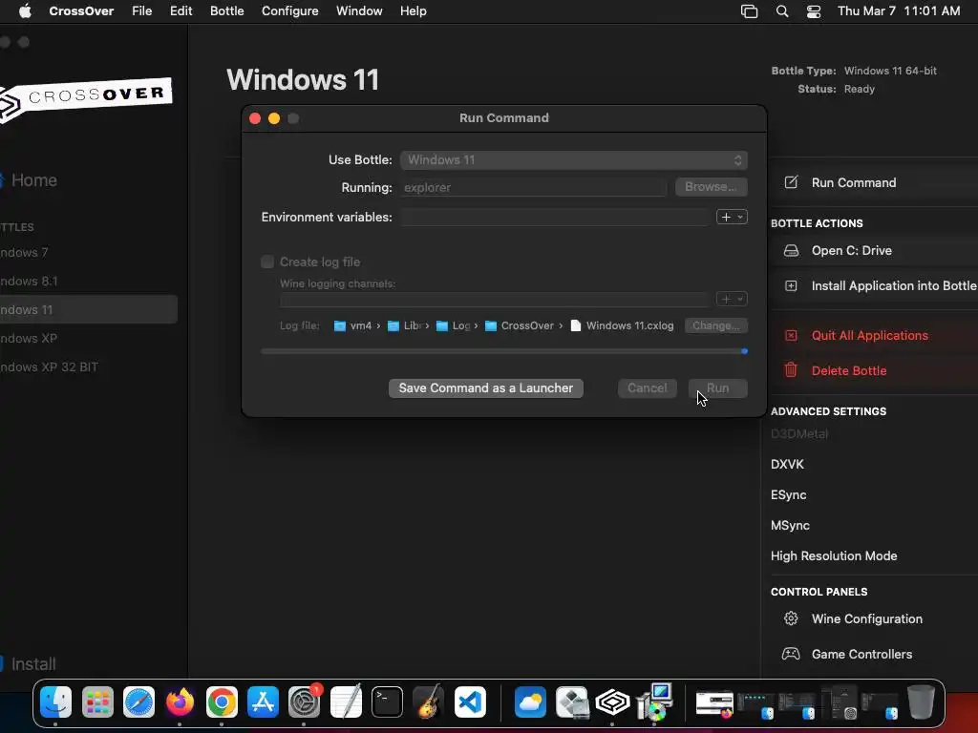This screenshot has width=978, height=733.
Task: Open Finder from the Dock
Action: (x=55, y=702)
